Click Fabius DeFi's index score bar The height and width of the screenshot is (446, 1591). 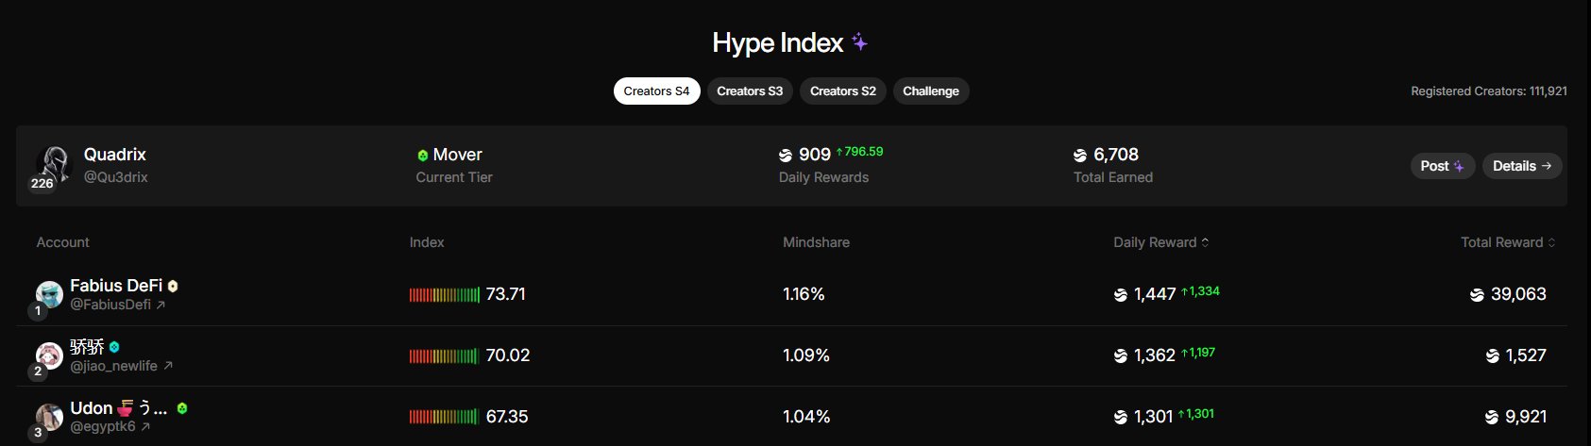[x=444, y=294]
